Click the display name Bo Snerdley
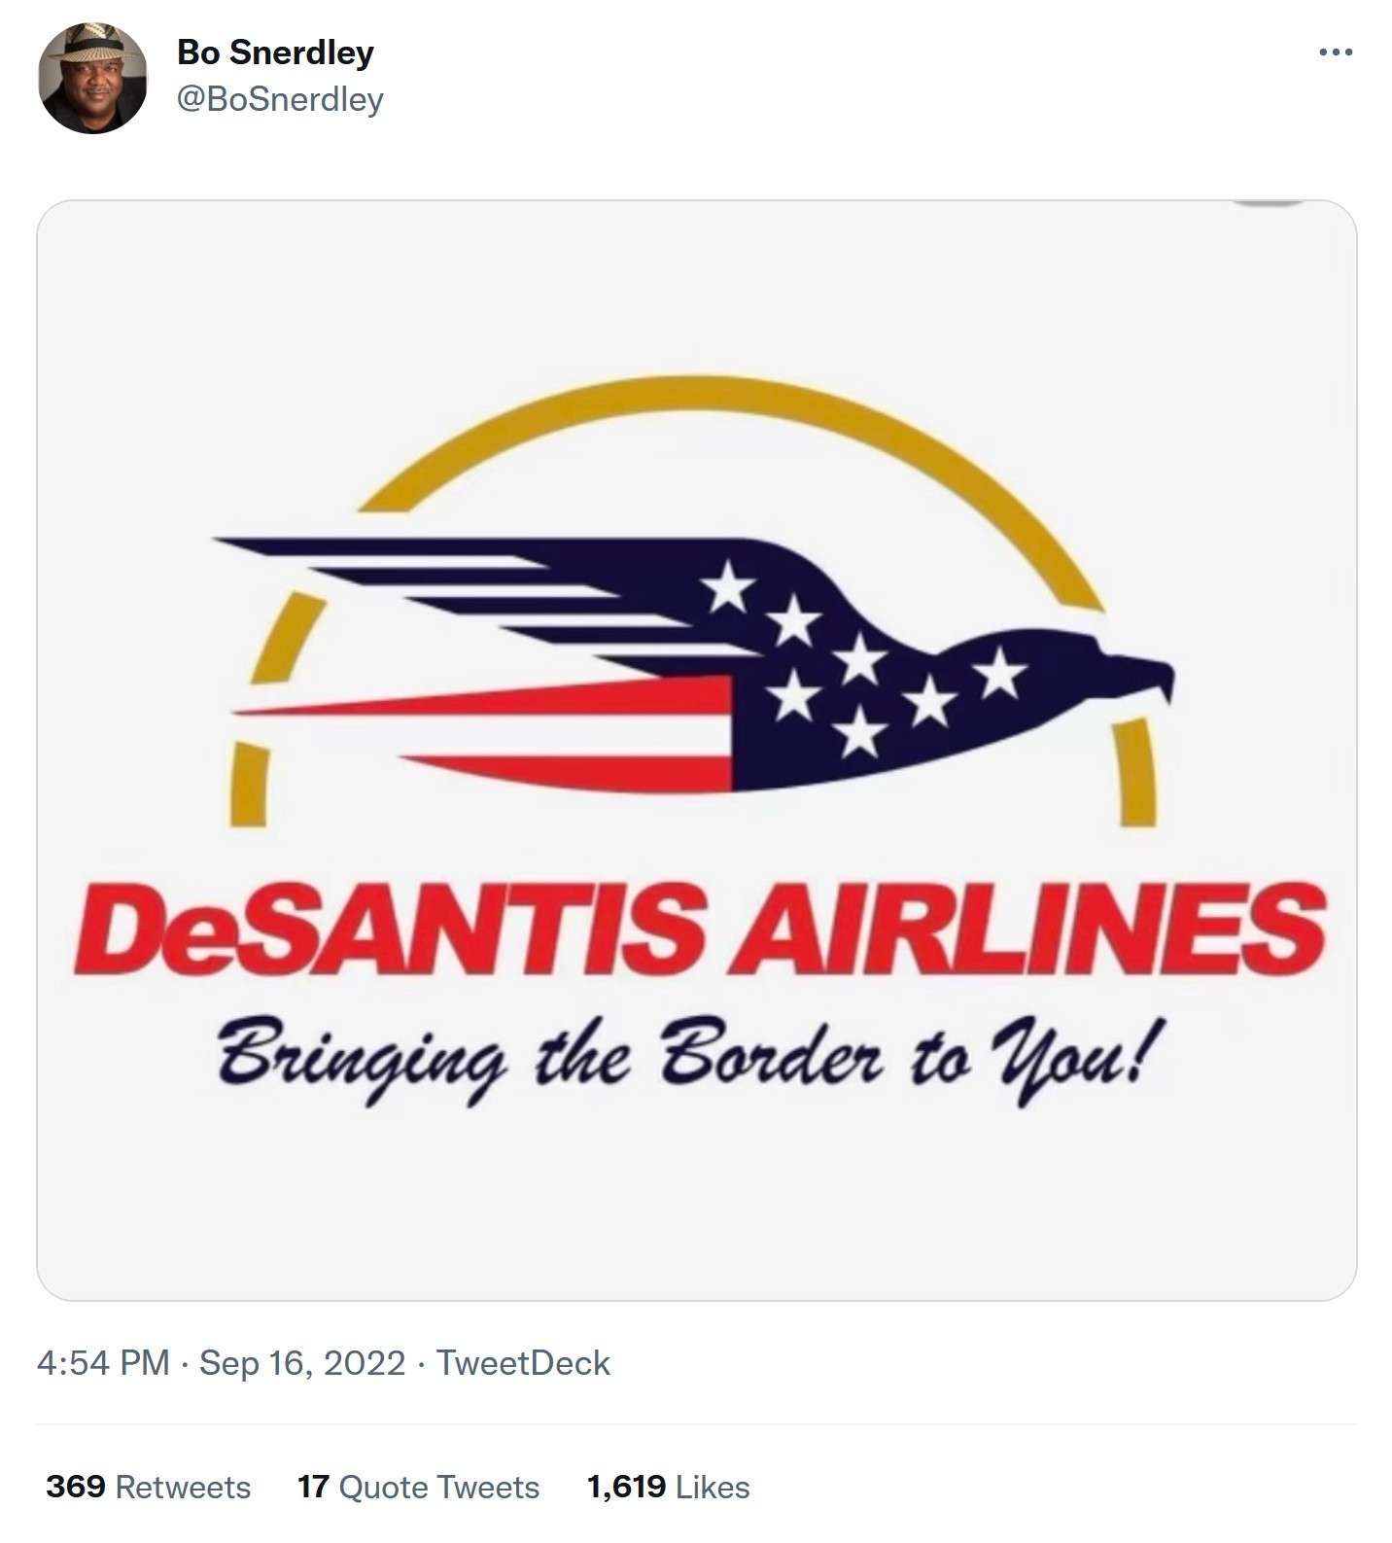 click(275, 53)
